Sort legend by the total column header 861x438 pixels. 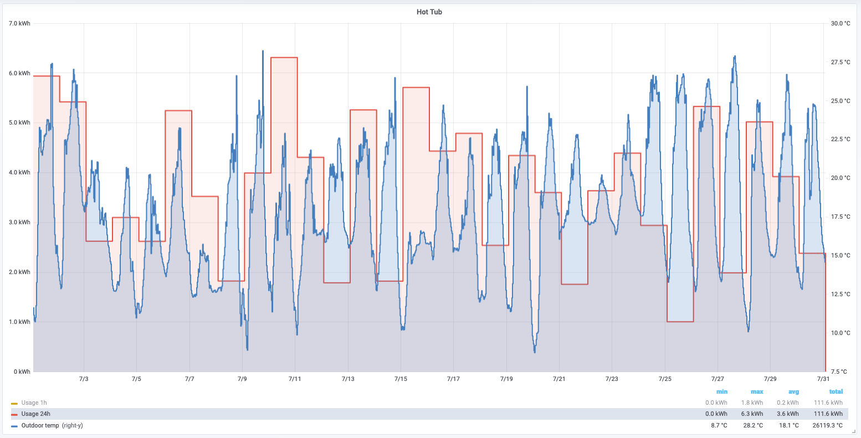(836, 391)
